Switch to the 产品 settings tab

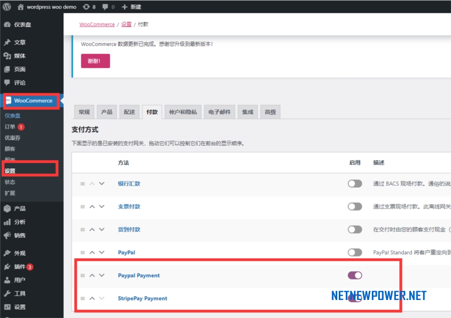pyautogui.click(x=107, y=112)
